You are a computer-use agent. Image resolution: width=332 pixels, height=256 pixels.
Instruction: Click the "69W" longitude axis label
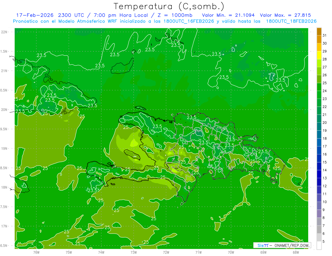tap(263, 252)
